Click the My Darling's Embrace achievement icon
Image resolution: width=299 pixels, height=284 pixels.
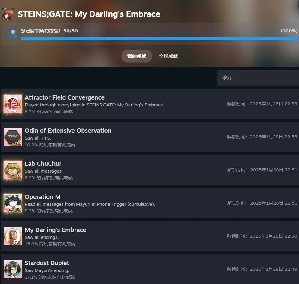coord(13,236)
